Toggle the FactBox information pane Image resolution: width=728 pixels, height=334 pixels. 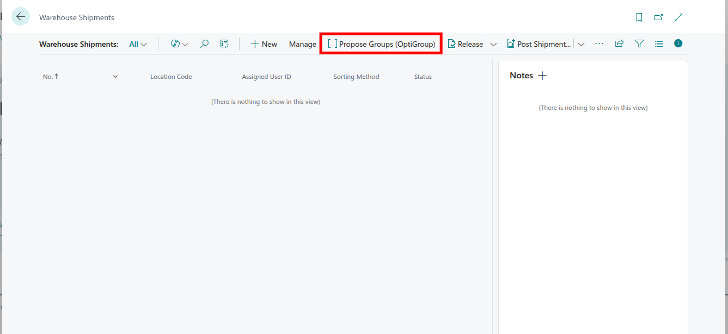[x=678, y=44]
